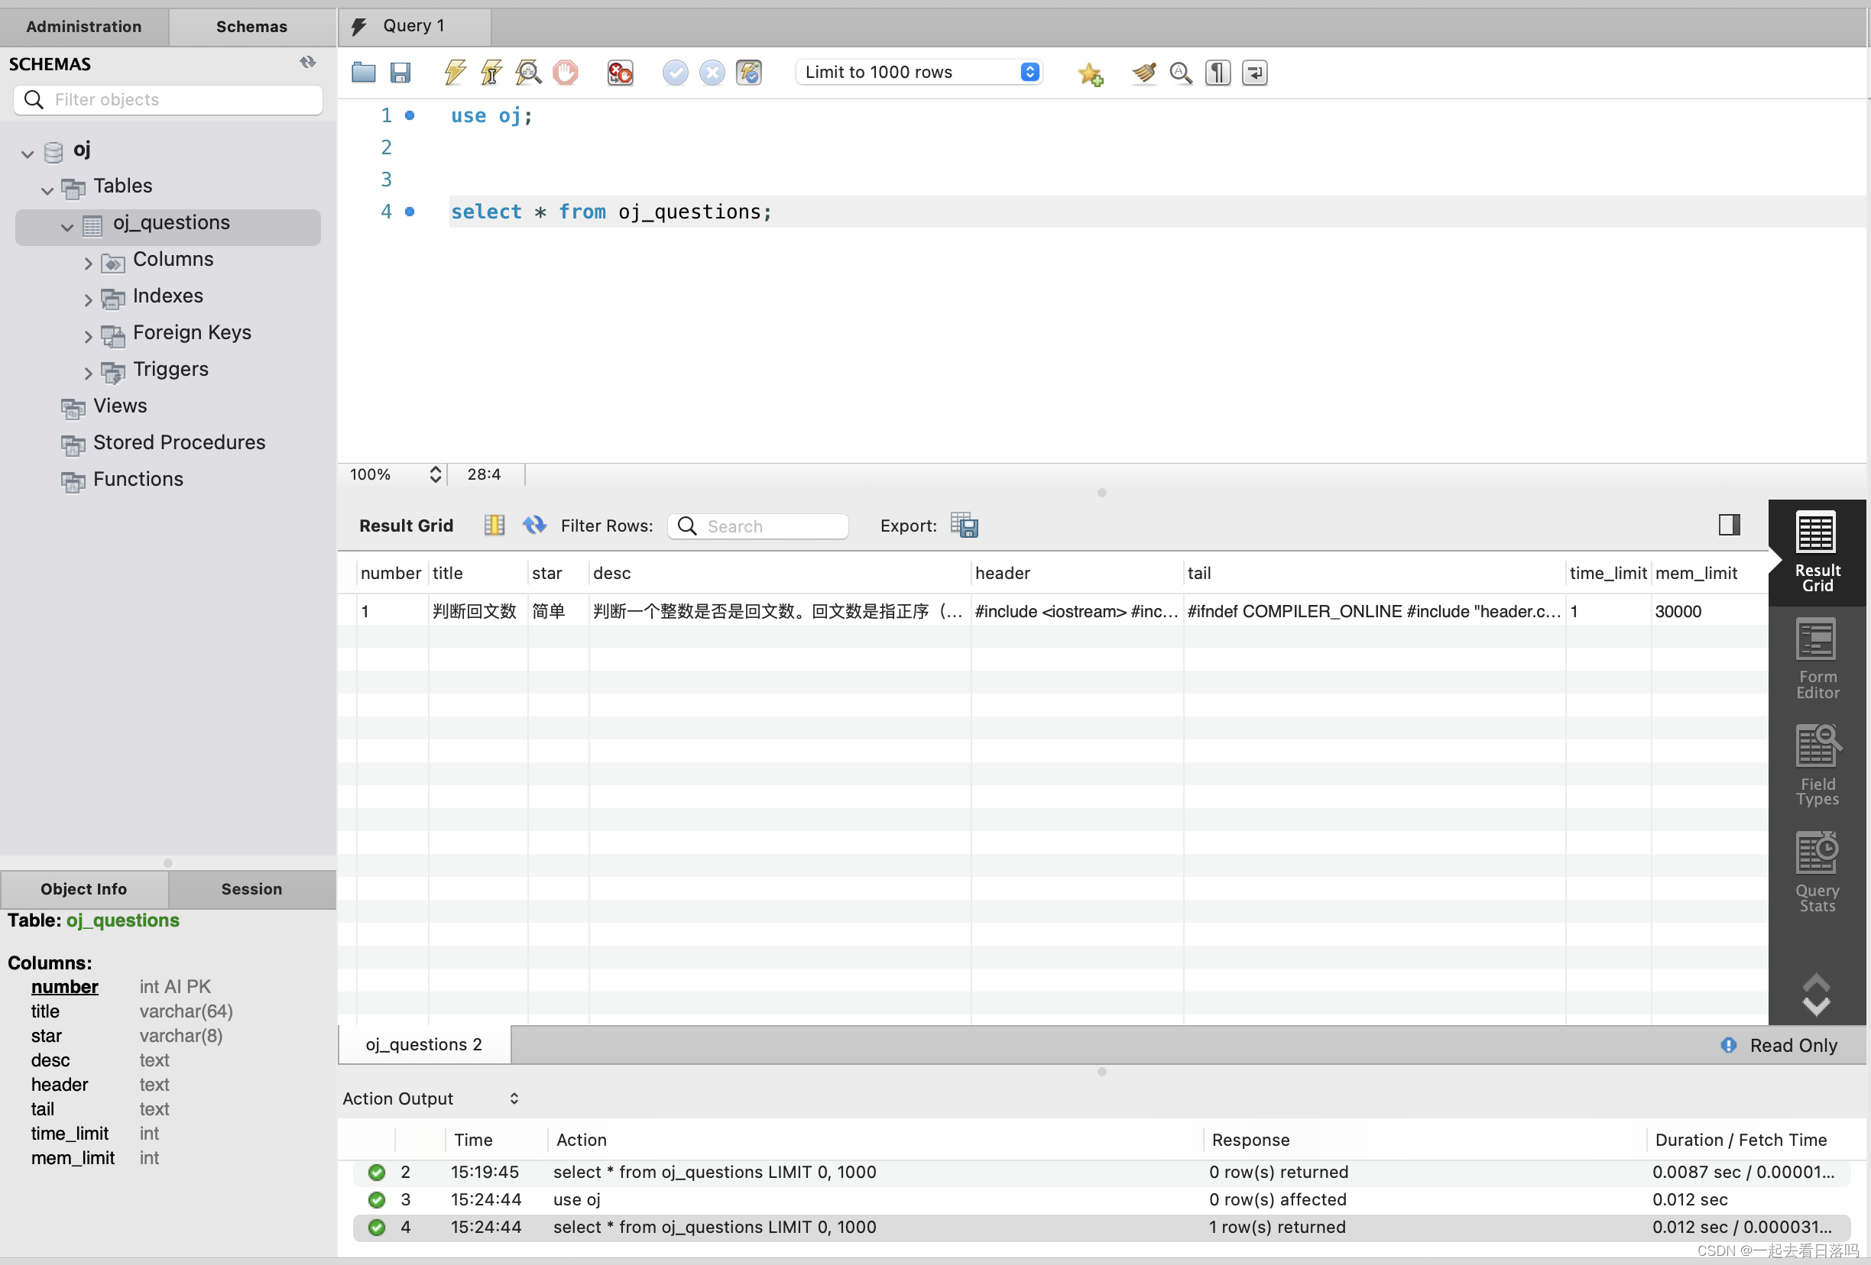The image size is (1871, 1265).
Task: Click the oj_questions table name link
Action: (123, 920)
